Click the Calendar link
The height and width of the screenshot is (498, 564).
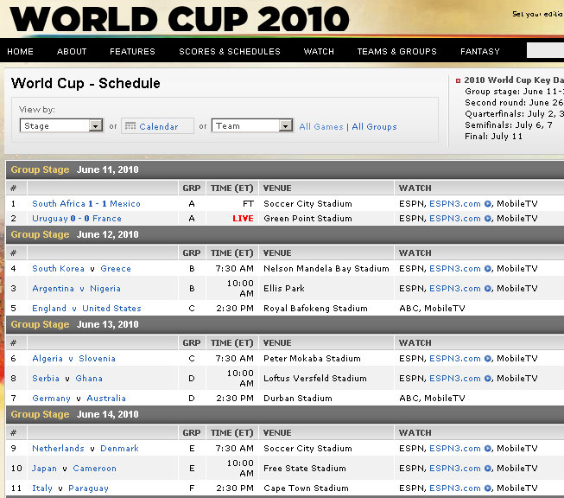point(159,127)
